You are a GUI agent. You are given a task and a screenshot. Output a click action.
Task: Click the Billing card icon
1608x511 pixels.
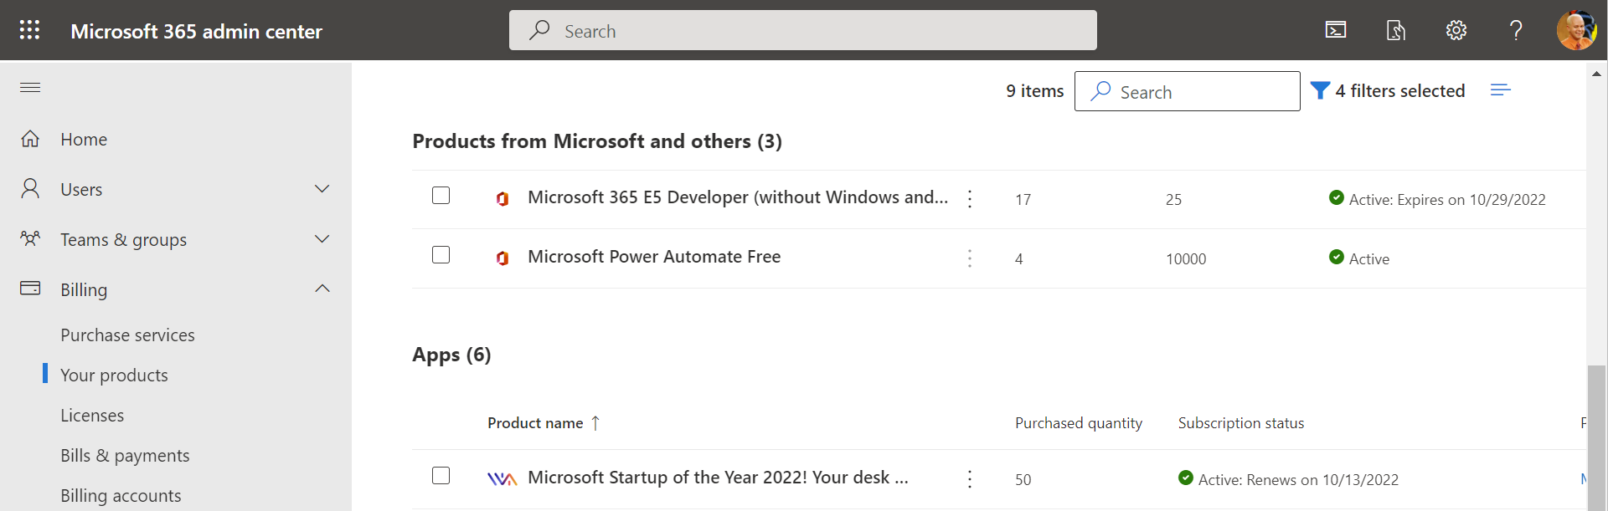click(x=30, y=289)
